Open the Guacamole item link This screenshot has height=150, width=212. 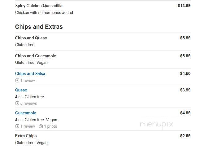[x=26, y=113]
